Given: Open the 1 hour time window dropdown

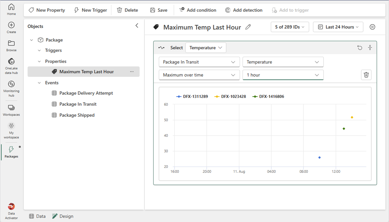Looking at the screenshot, I should [283, 75].
